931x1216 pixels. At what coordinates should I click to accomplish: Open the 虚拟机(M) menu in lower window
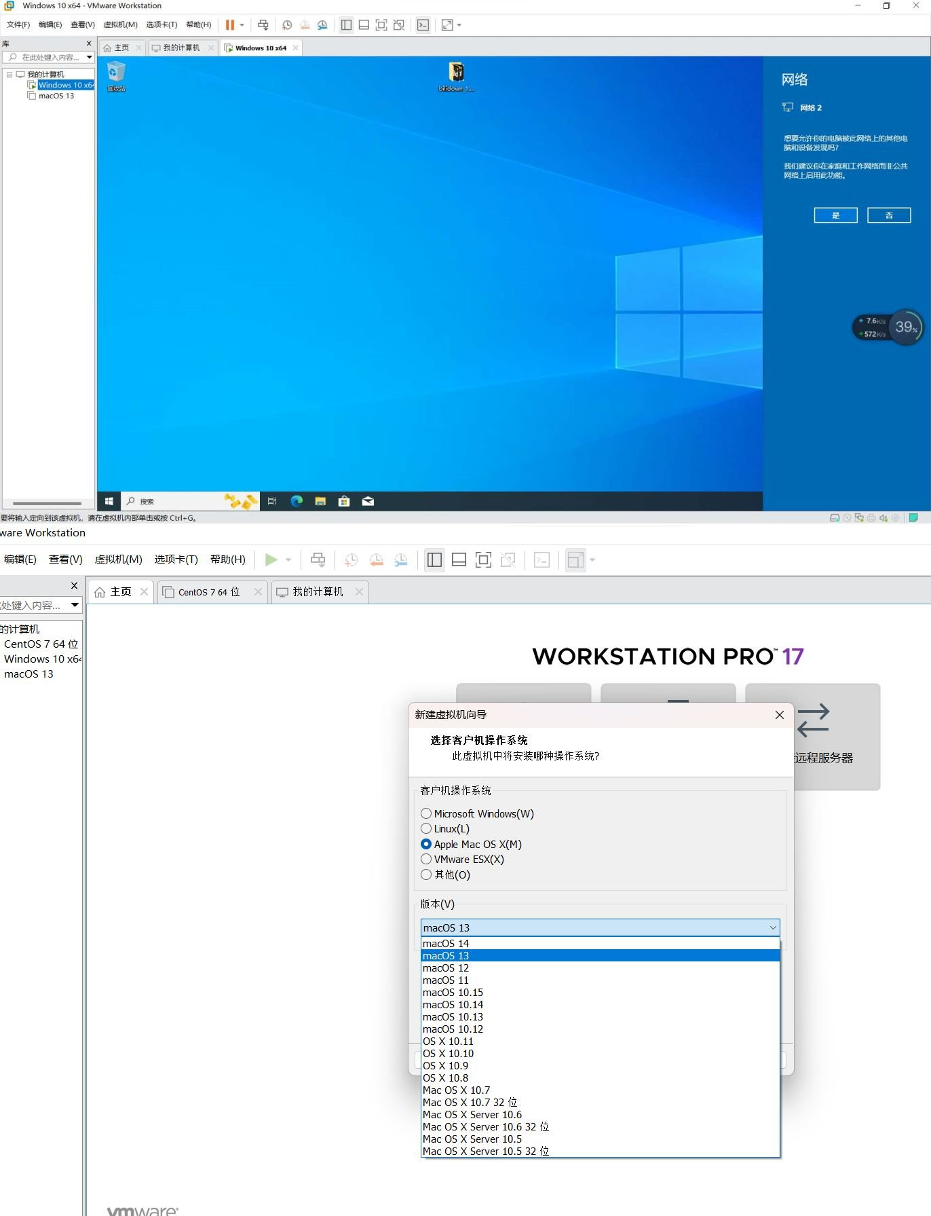coord(118,559)
